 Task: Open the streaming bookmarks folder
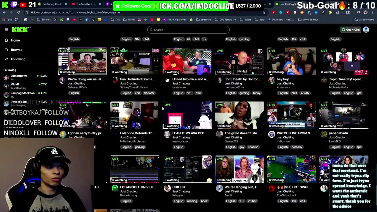[204, 20]
